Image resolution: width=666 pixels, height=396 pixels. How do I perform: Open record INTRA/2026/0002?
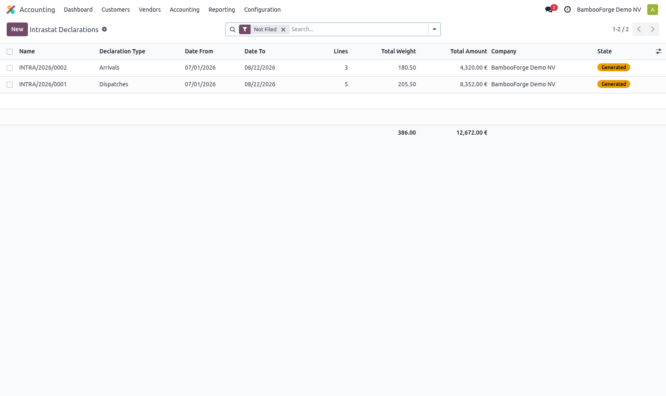click(x=43, y=68)
